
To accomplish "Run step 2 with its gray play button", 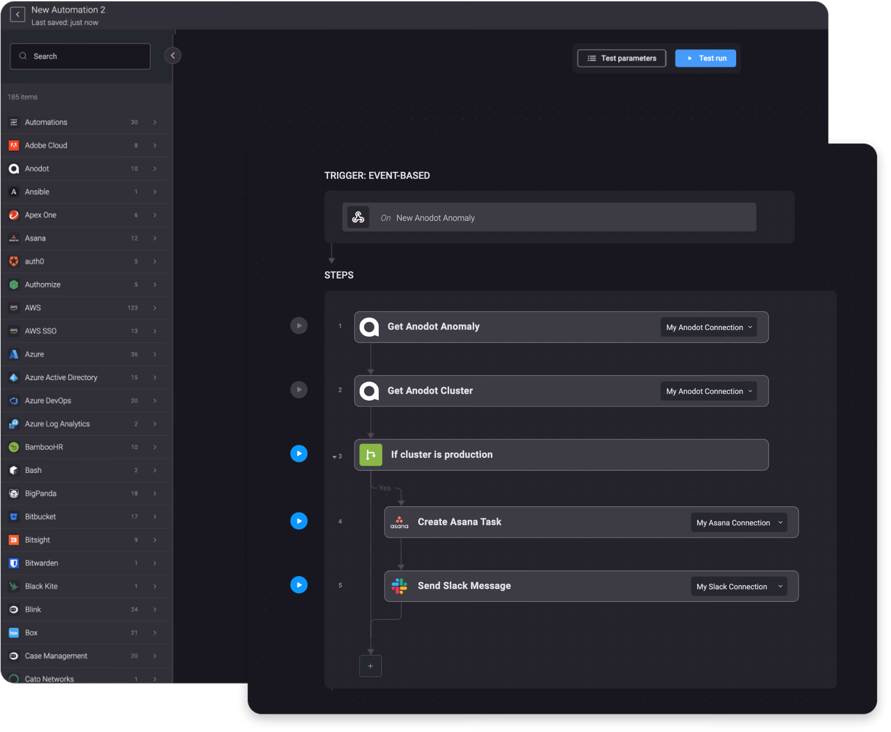I will [x=299, y=390].
